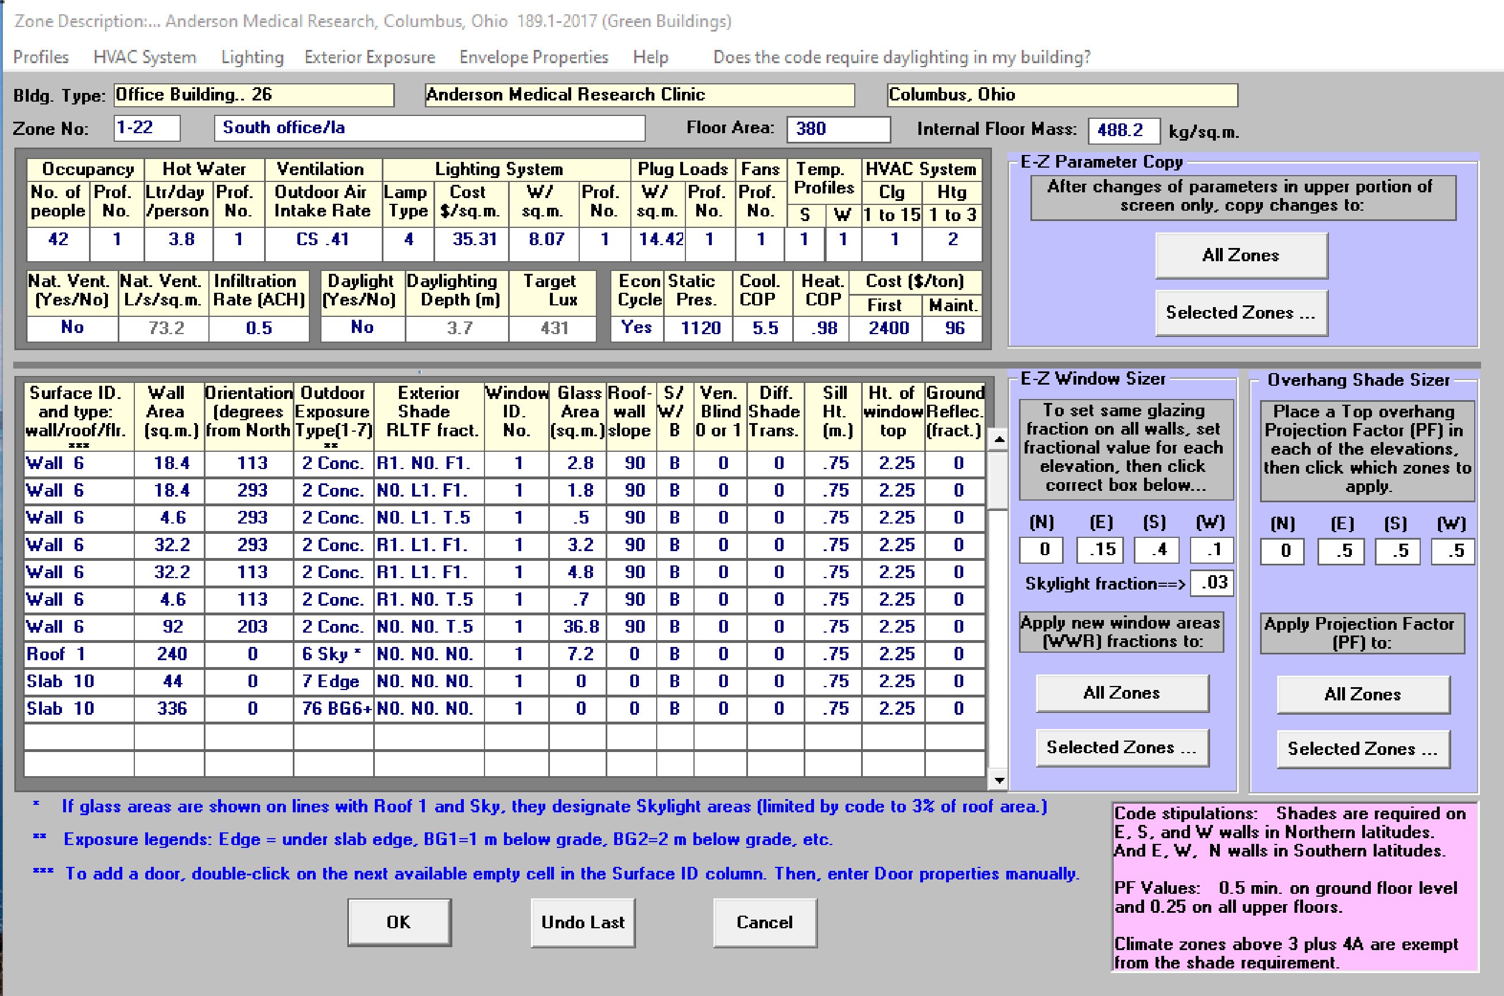Image resolution: width=1504 pixels, height=996 pixels.
Task: Click the Bldg. Type field
Action: pos(254,95)
